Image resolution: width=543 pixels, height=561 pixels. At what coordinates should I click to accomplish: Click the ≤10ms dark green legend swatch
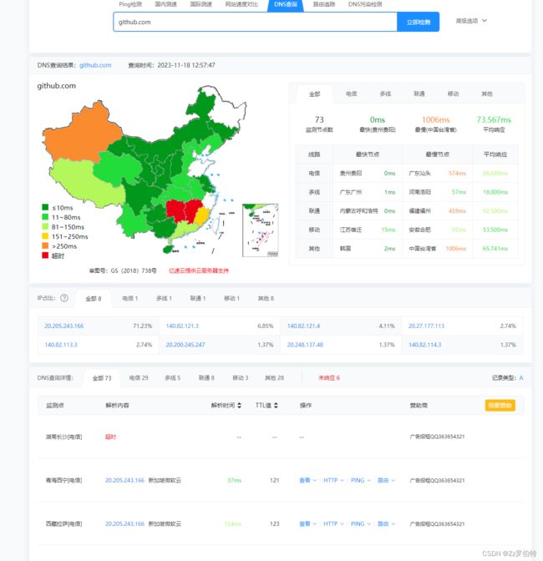click(x=45, y=207)
